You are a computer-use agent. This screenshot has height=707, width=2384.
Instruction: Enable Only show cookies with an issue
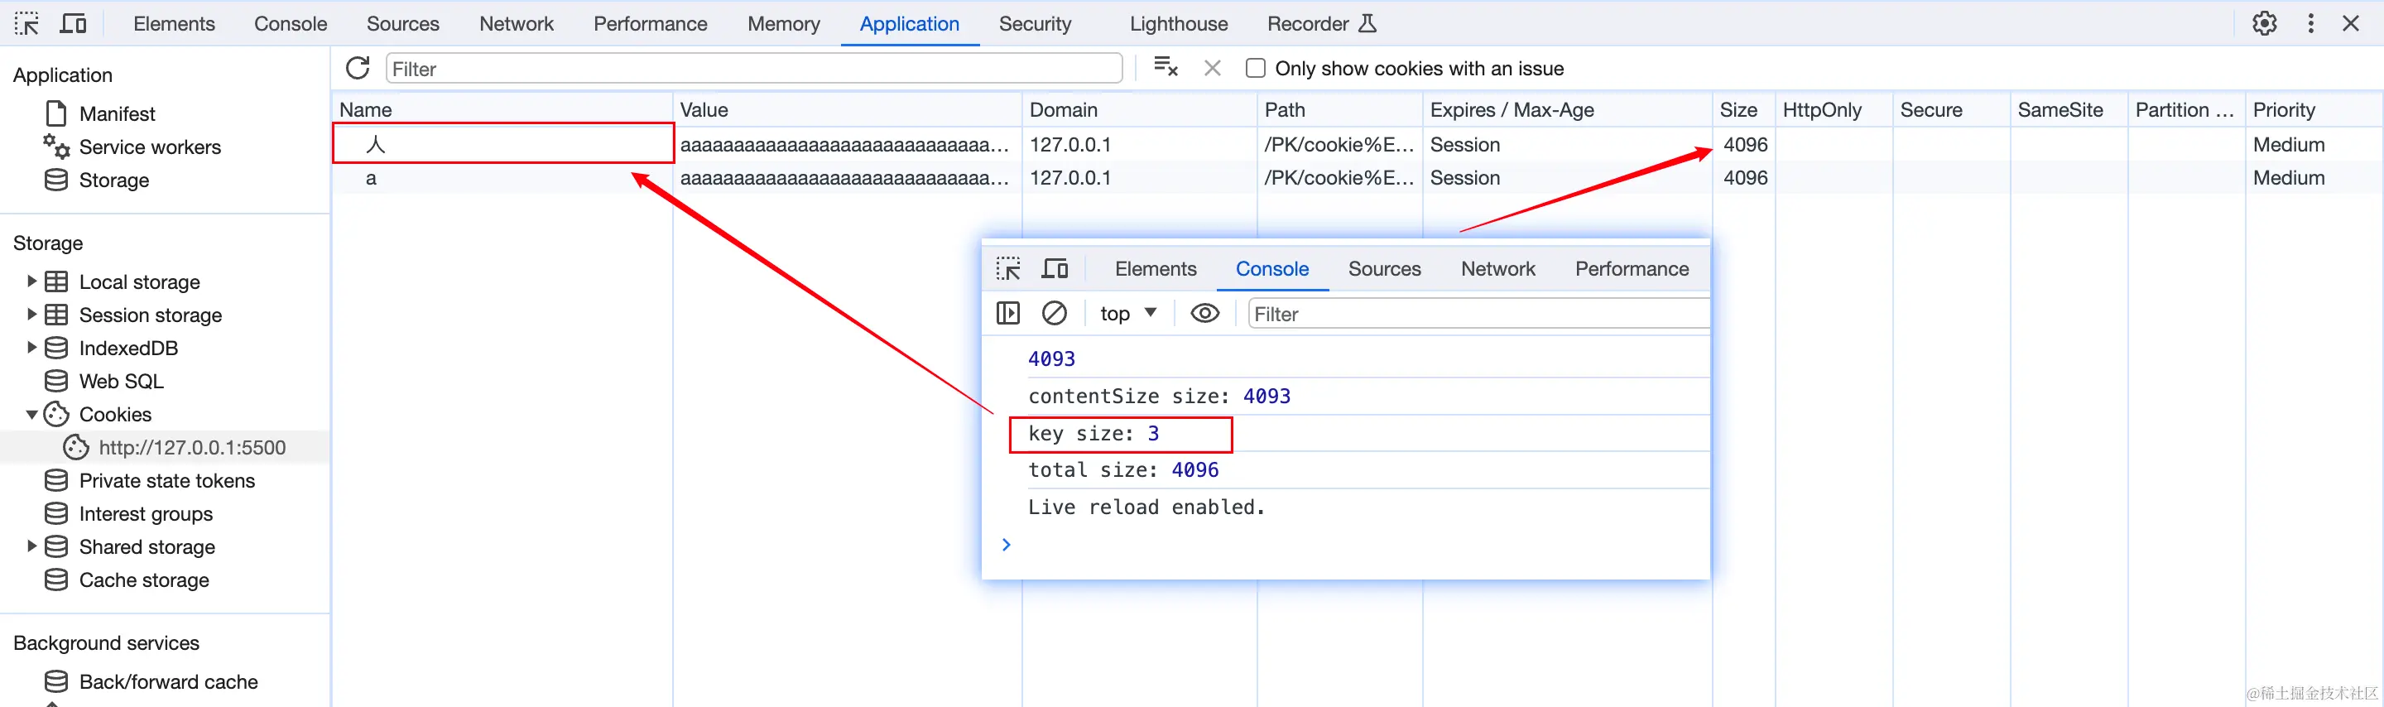(x=1255, y=69)
